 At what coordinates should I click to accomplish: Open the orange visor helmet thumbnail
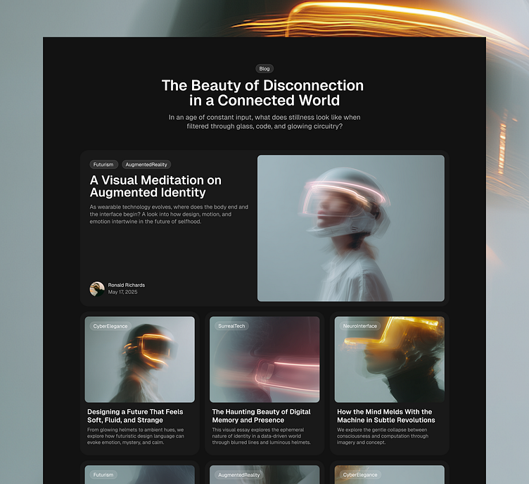click(x=140, y=359)
